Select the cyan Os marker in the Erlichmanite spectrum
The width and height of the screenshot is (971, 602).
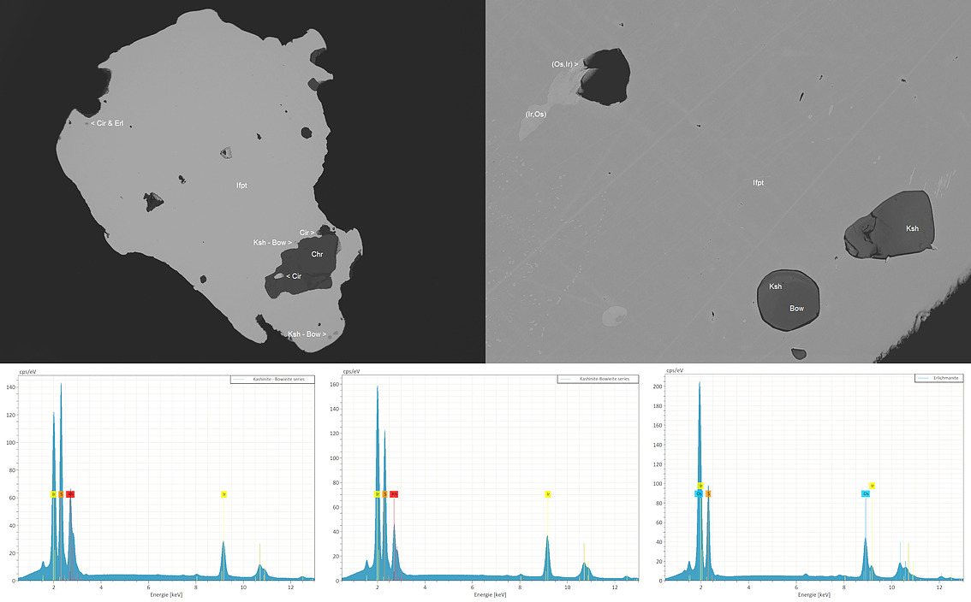click(699, 493)
